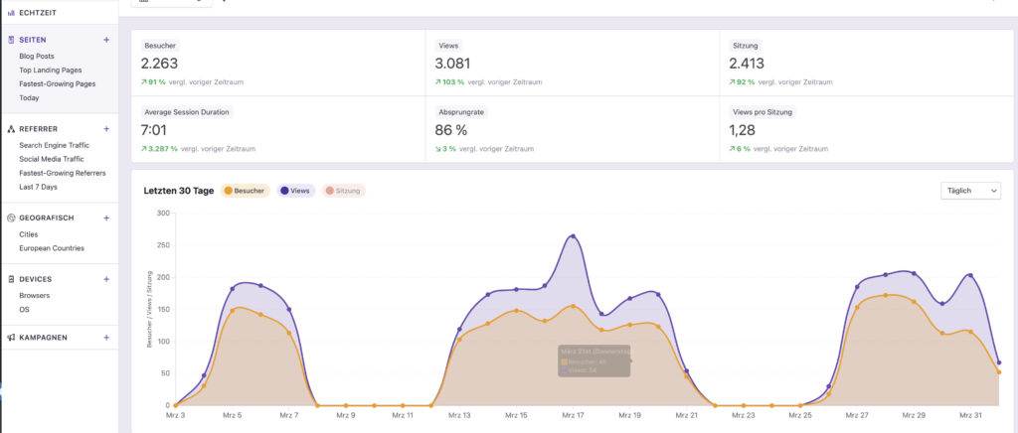Click the Echtzeit bar chart icon
This screenshot has height=433, width=1018.
pyautogui.click(x=10, y=13)
